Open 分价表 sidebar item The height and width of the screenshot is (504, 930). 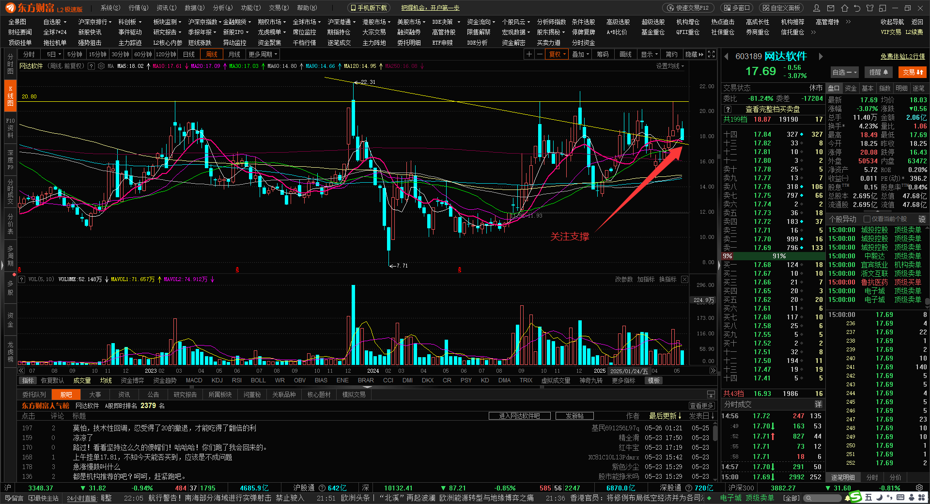pos(10,224)
